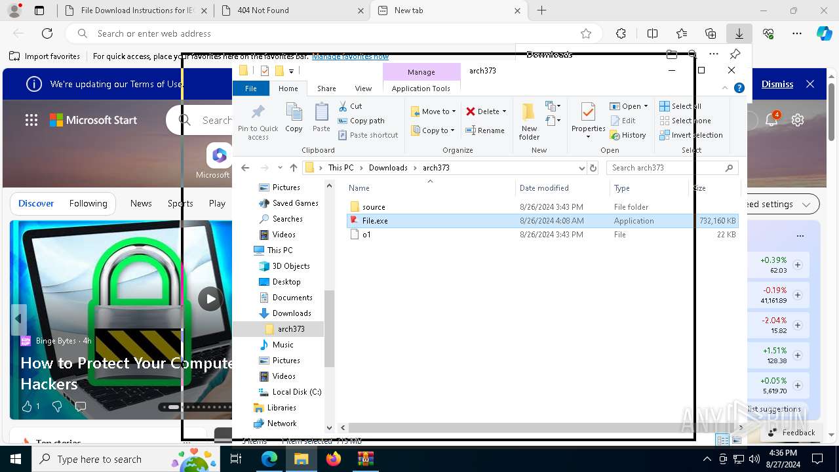
Task: Collapse the ribbon with chevron
Action: point(725,88)
